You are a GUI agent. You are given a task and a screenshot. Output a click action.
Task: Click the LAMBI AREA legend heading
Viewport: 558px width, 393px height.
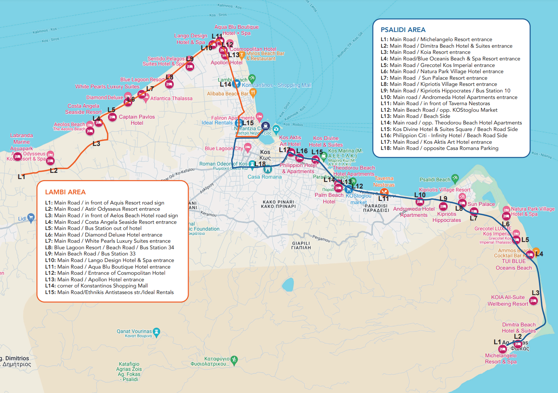[66, 192]
